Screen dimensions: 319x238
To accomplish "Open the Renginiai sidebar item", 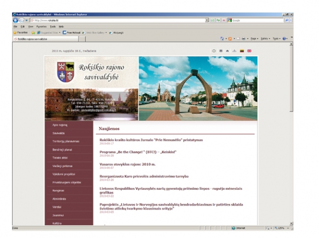I will pyautogui.click(x=58, y=191).
